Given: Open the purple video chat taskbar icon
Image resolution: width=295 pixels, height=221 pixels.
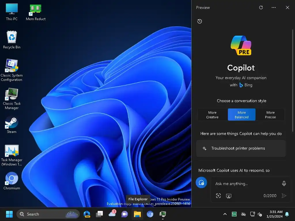Looking at the screenshot, I should tap(124, 214).
